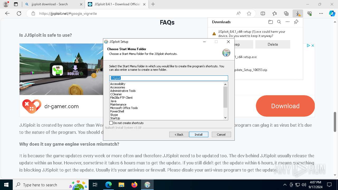Select Maintenance folder in list
This screenshot has width=338, height=190.
[x=118, y=104]
